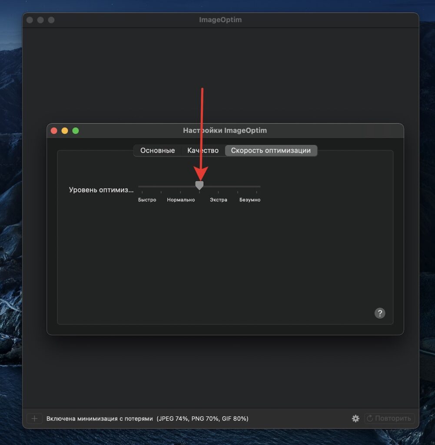Image resolution: width=435 pixels, height=445 pixels.
Task: Zoom the settings window with the green button
Action: click(76, 130)
